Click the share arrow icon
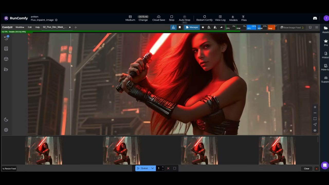Image resolution: width=329 pixels, height=185 pixels. click(221, 27)
